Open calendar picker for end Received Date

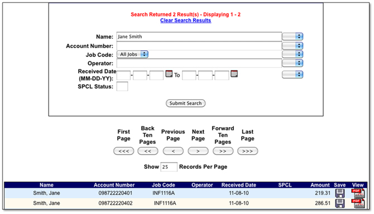point(234,74)
